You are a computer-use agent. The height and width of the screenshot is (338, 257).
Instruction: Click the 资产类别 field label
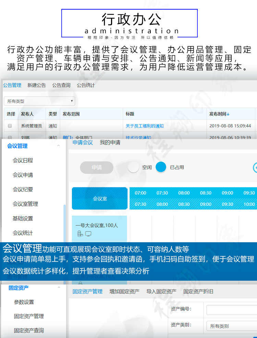click(181, 325)
